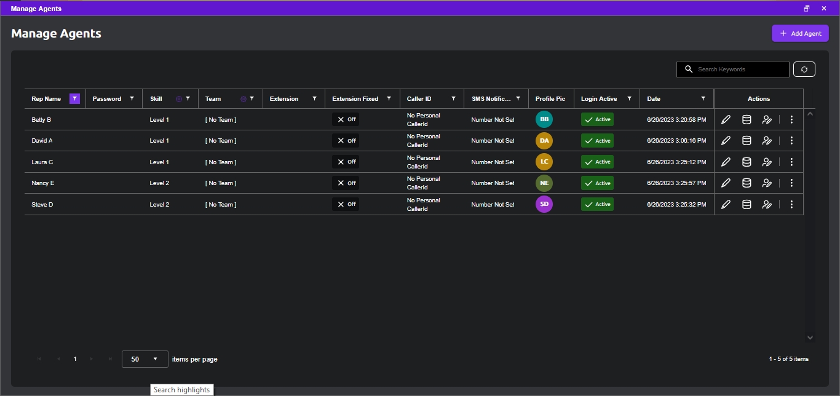Image resolution: width=840 pixels, height=396 pixels.
Task: Open SMS Notification column filter
Action: (x=518, y=99)
